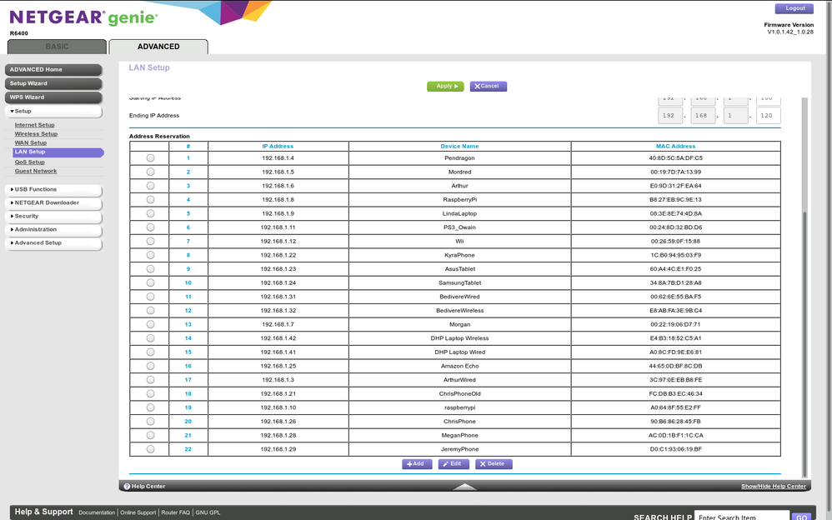Viewport: 832px width, 520px height.
Task: Edit the selected address reservation
Action: (x=454, y=463)
